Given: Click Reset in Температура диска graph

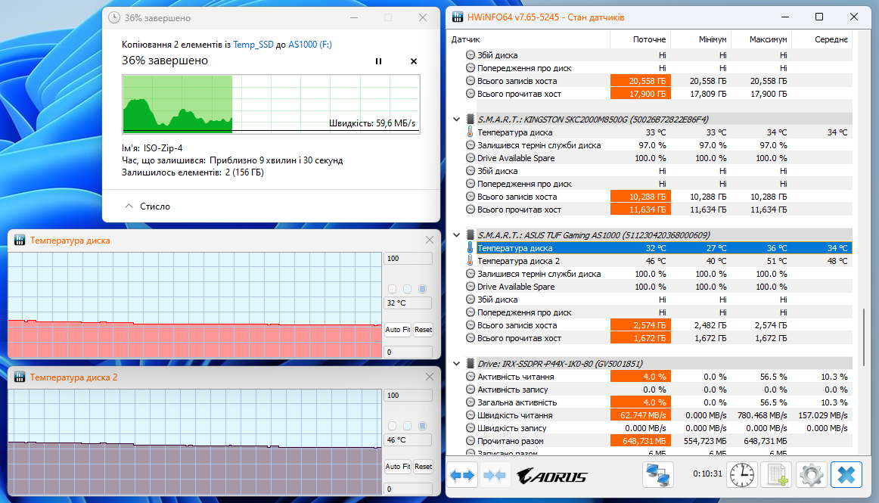Looking at the screenshot, I should tap(424, 330).
